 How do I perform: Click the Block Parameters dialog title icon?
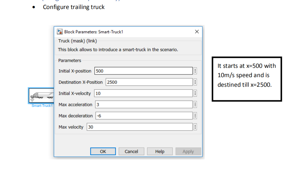pyautogui.click(x=60, y=32)
